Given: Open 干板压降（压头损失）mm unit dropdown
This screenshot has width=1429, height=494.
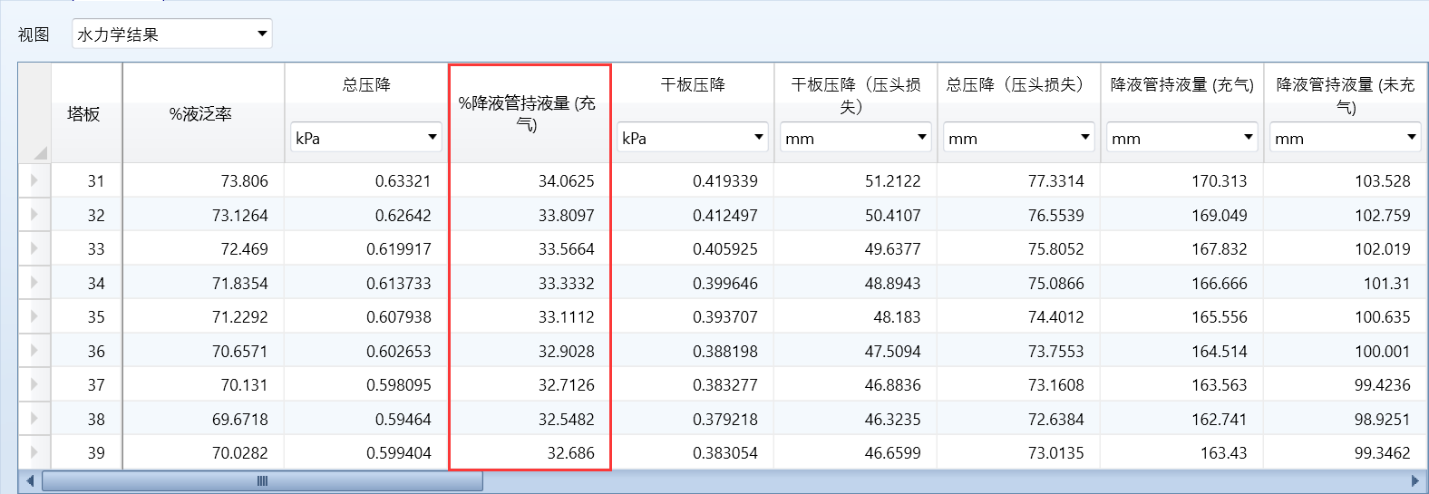Looking at the screenshot, I should pyautogui.click(x=855, y=138).
